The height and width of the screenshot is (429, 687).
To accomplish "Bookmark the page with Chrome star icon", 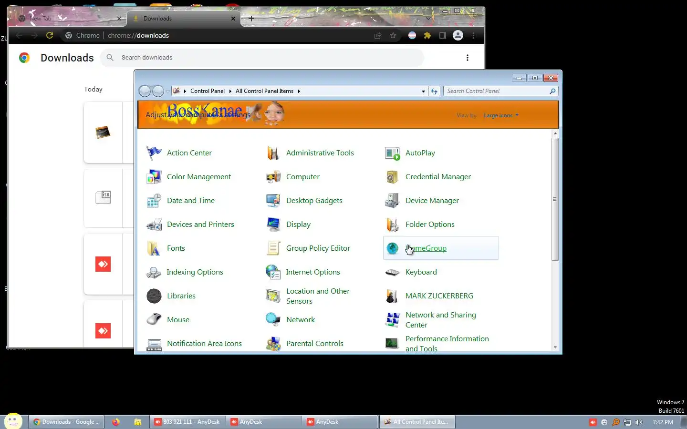I will tap(393, 35).
